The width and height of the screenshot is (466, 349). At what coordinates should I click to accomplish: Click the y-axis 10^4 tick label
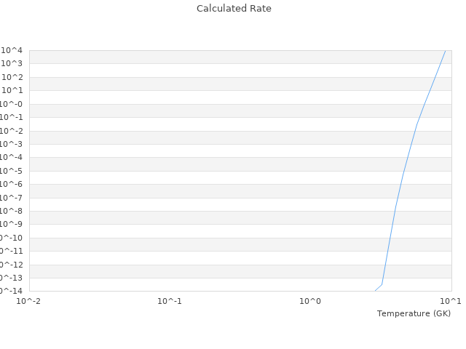point(12,50)
